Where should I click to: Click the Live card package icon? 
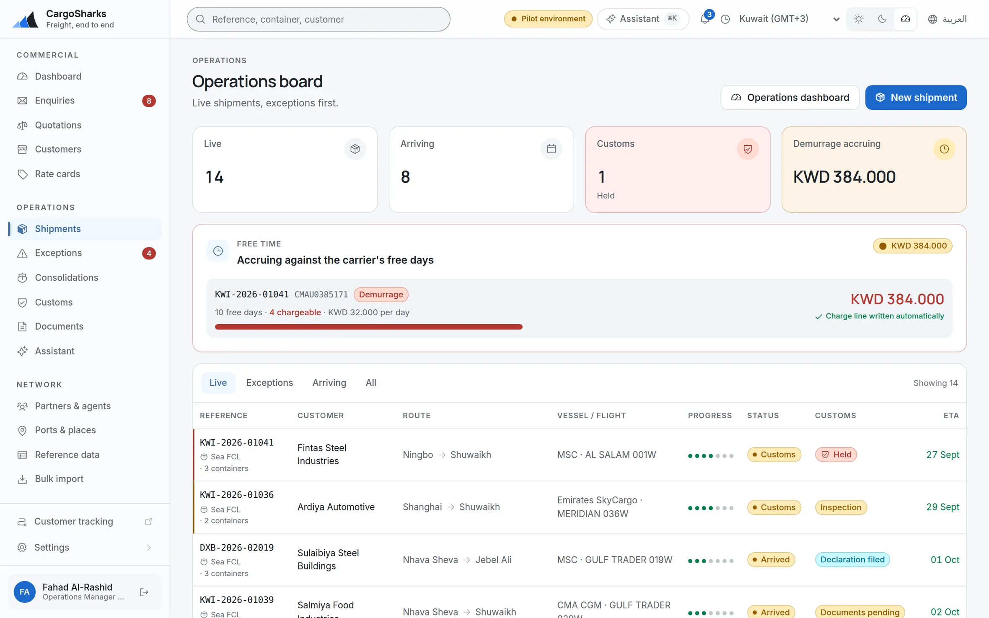[x=355, y=149]
